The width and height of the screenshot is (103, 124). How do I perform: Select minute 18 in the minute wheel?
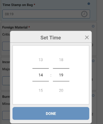[61, 60]
